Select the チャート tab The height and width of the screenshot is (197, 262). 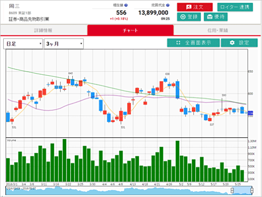click(x=130, y=30)
